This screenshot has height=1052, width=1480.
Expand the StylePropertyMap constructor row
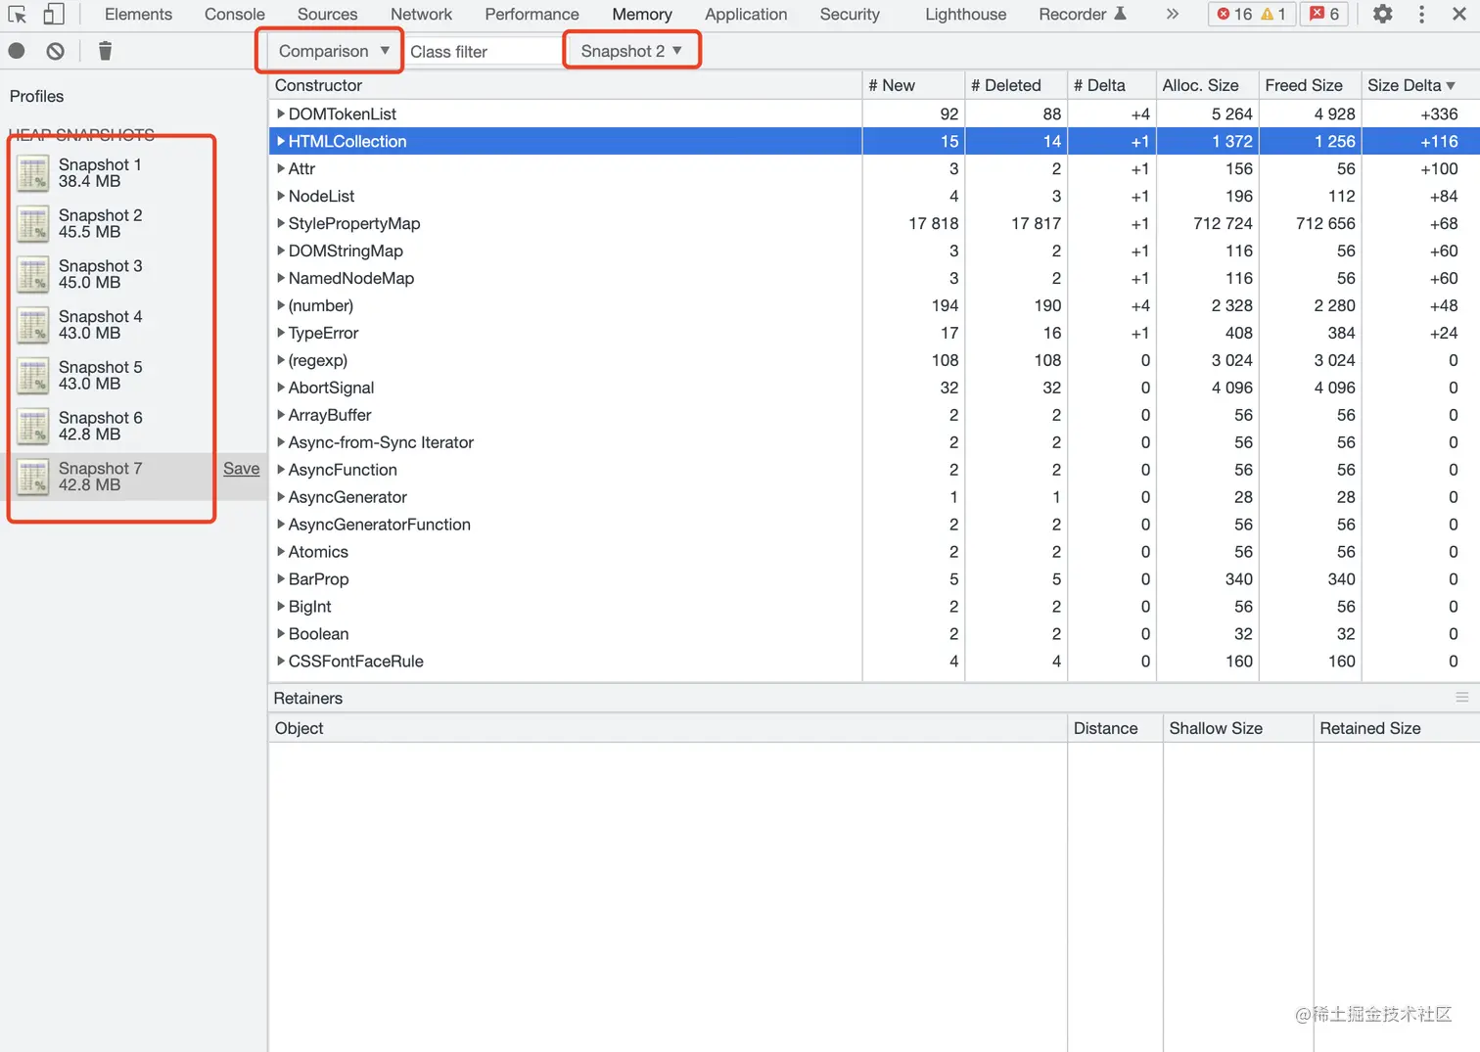(281, 223)
